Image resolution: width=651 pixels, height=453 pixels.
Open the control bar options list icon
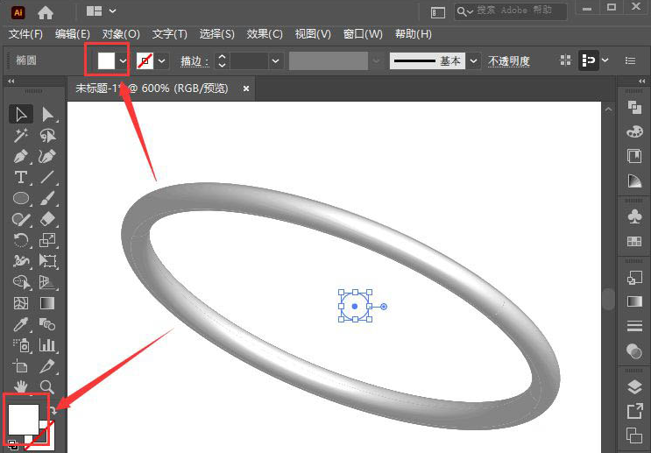[630, 60]
